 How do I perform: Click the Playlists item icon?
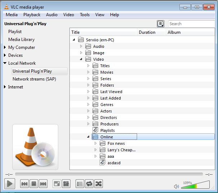(95, 130)
